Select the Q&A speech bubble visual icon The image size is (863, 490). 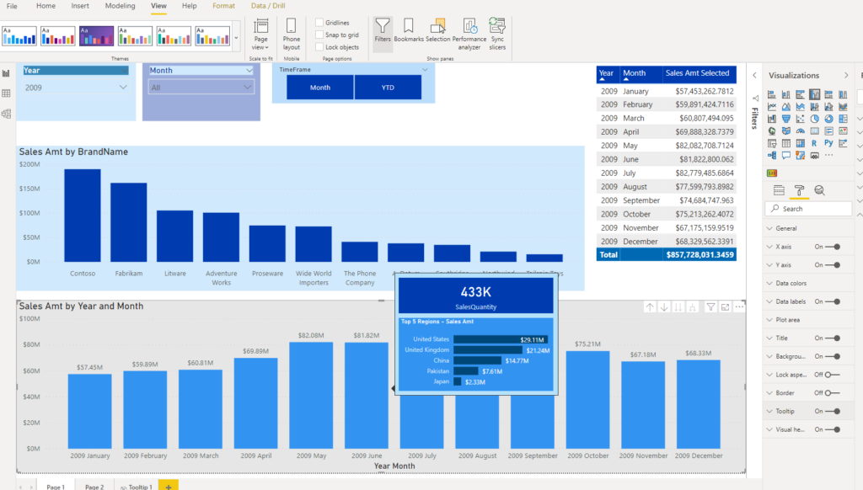[x=786, y=155]
